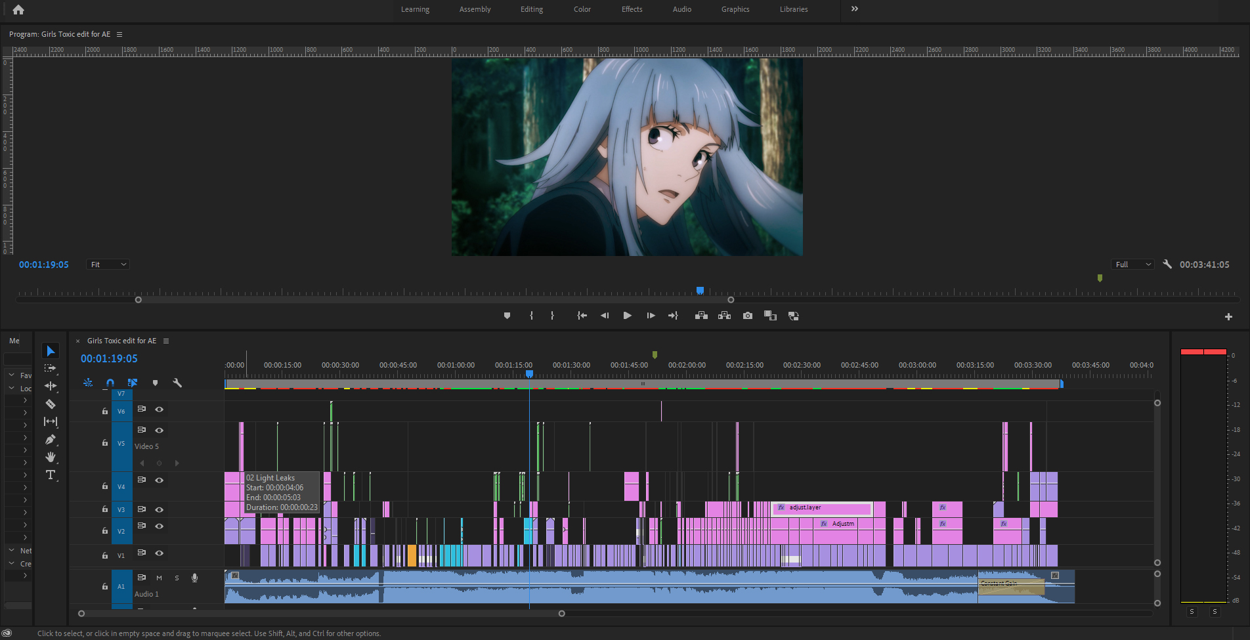Open program monitor wrench settings
Image resolution: width=1250 pixels, height=640 pixels.
click(x=1167, y=264)
